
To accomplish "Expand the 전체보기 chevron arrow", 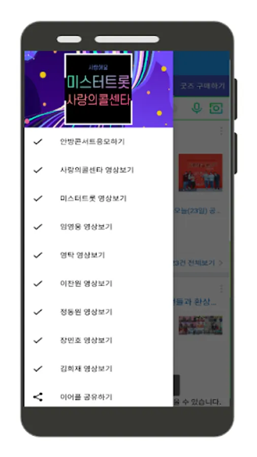I will click(x=221, y=263).
